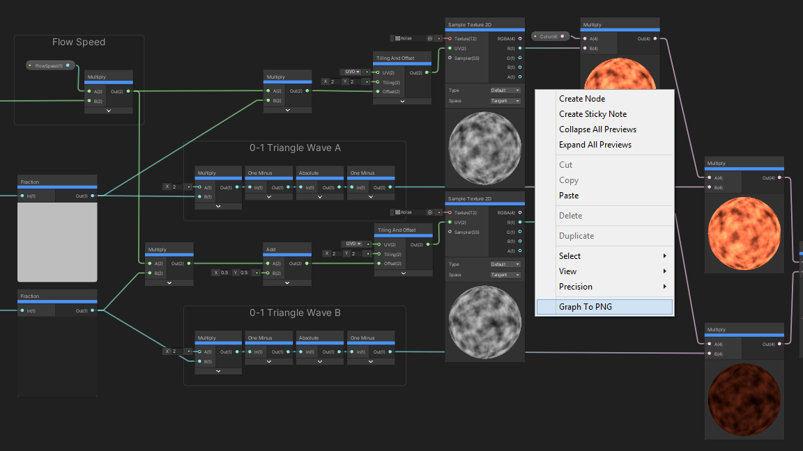Screen dimensions: 803x451
Task: Open the Space Tangent dropdown on lower Sample Texture 2D
Action: [x=505, y=275]
